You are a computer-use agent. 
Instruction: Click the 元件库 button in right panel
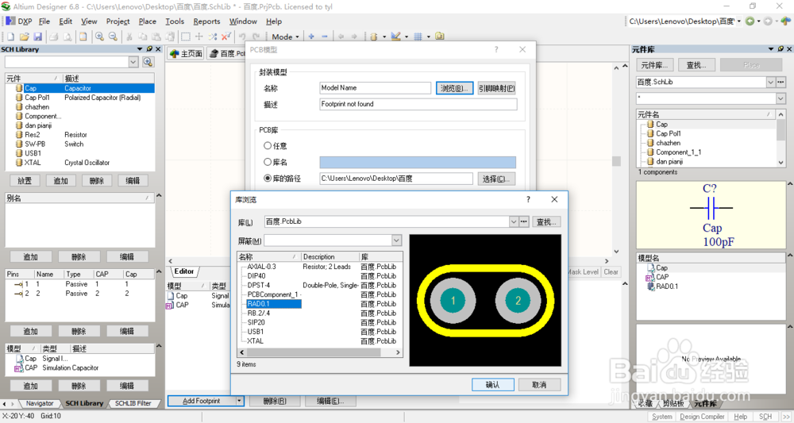coord(655,65)
